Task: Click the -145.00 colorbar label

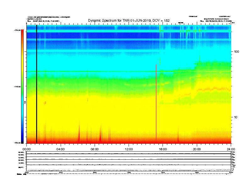Action: coord(17,87)
